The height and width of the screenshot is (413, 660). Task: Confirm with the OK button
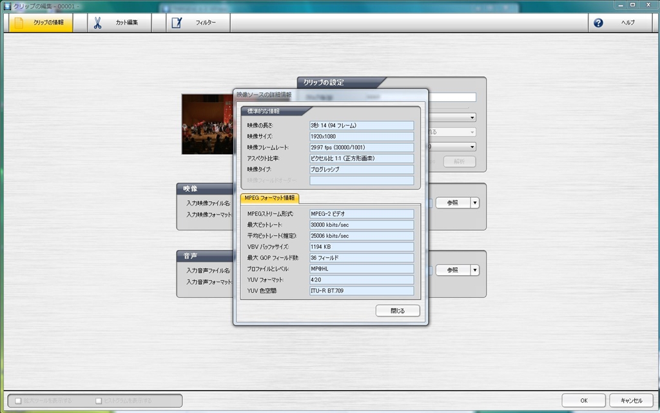coord(583,401)
